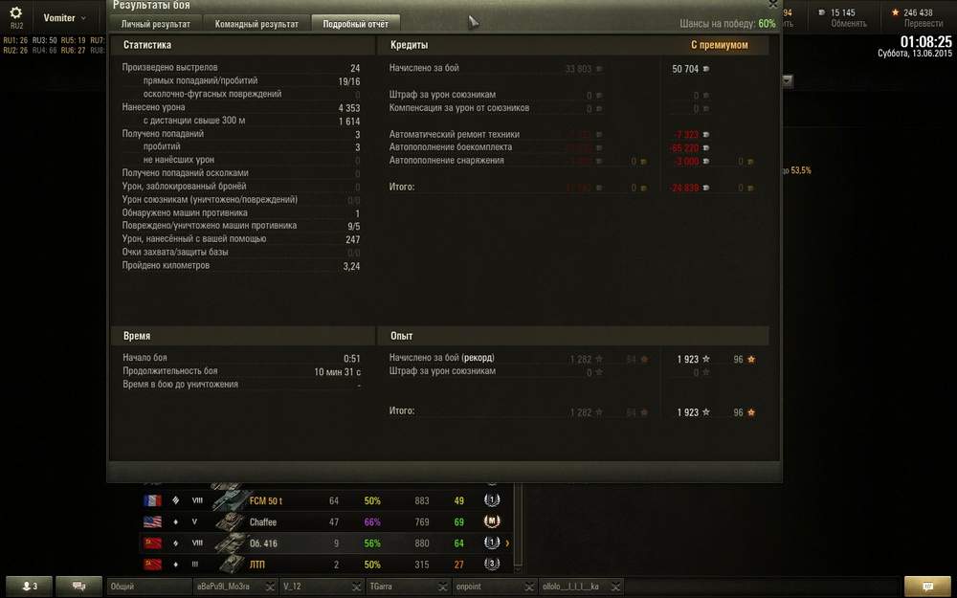This screenshot has width=957, height=598.
Task: Switch to the Командный результат tab
Action: tap(256, 24)
